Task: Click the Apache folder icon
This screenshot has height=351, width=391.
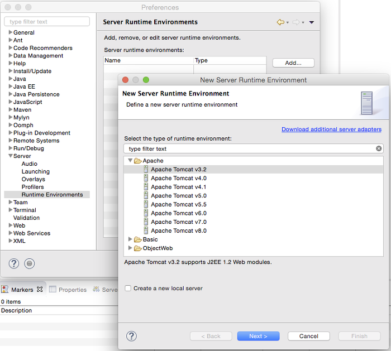Action: coord(137,161)
